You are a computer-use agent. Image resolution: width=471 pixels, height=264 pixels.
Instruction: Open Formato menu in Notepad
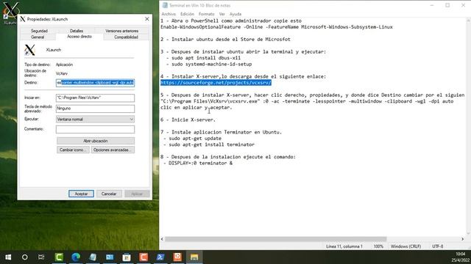click(x=206, y=14)
